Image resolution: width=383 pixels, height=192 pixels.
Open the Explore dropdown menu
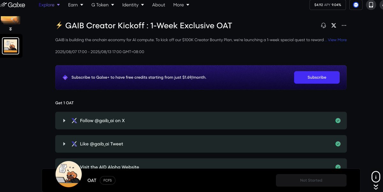[49, 5]
